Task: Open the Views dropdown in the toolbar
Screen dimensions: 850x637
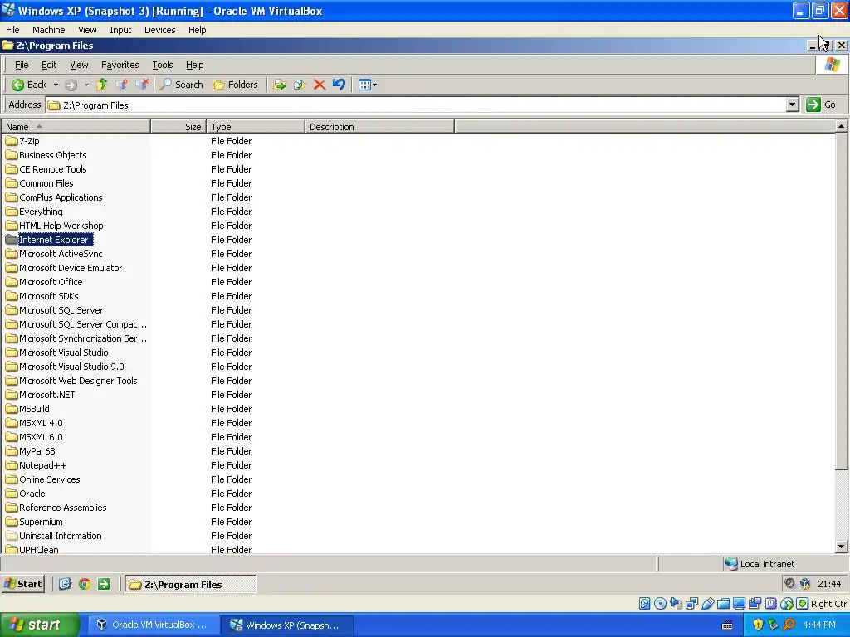Action: tap(374, 85)
